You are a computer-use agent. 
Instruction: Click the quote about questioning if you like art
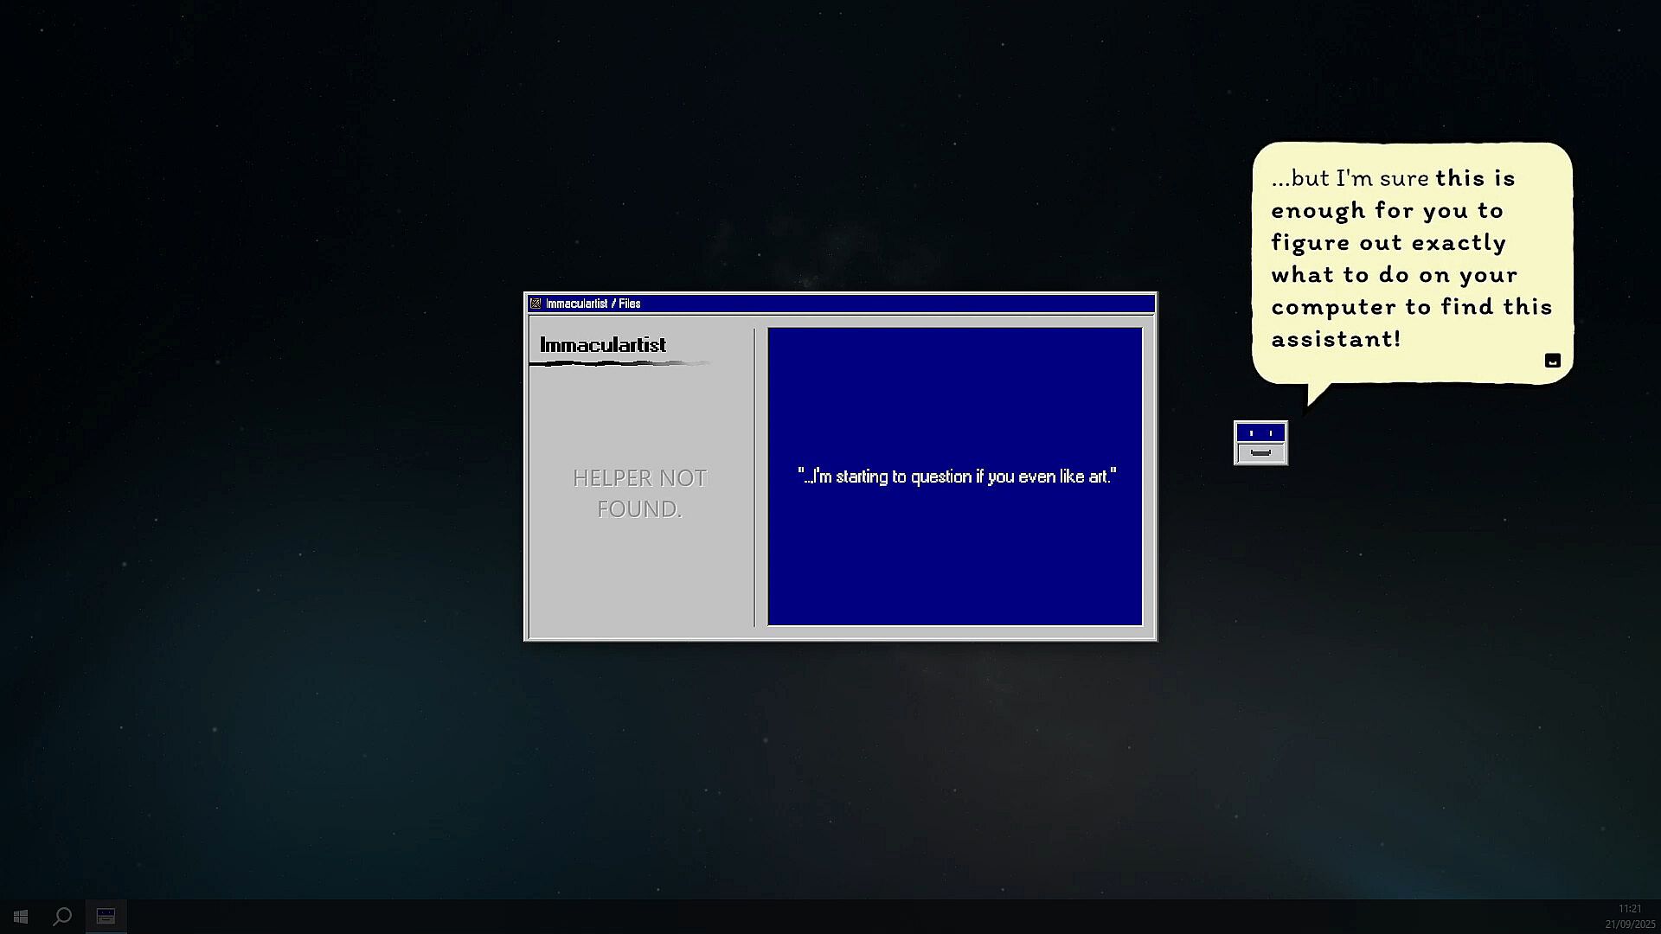click(956, 477)
